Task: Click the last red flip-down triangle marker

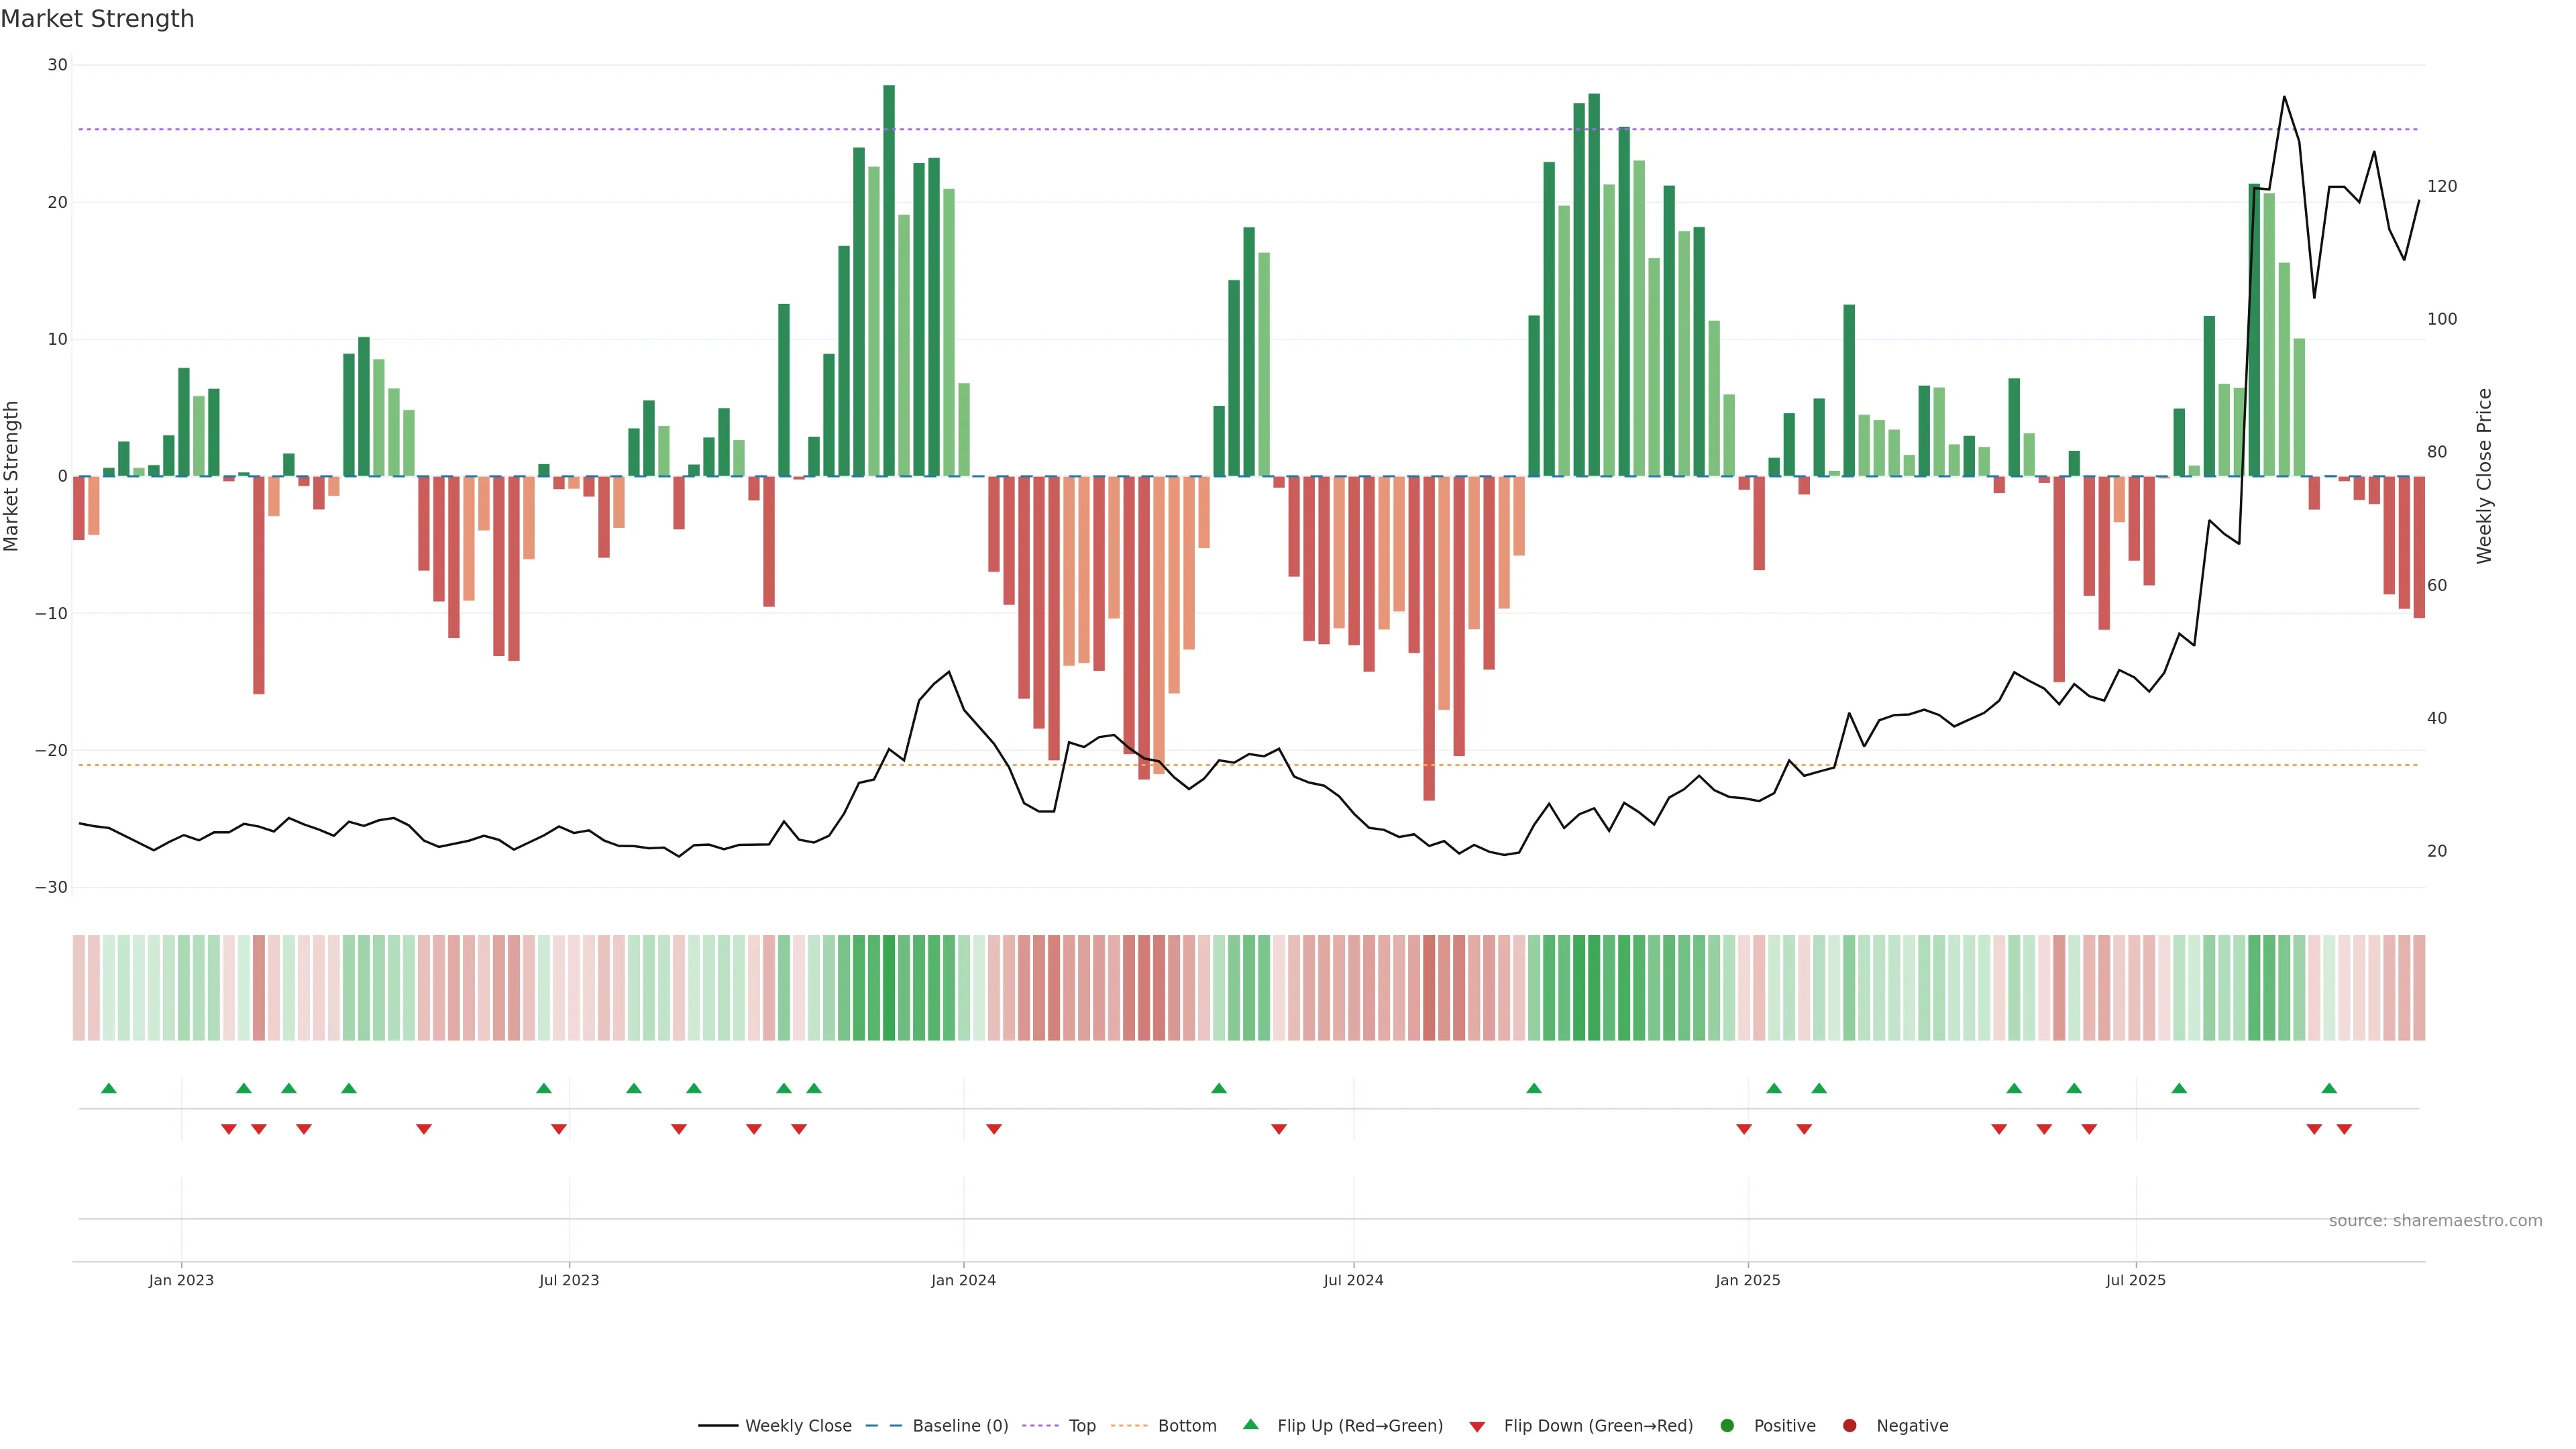Action: [2344, 1129]
